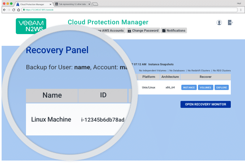Click No RDS Clusters text
Screen dimensions: 245x163
[x=222, y=71]
